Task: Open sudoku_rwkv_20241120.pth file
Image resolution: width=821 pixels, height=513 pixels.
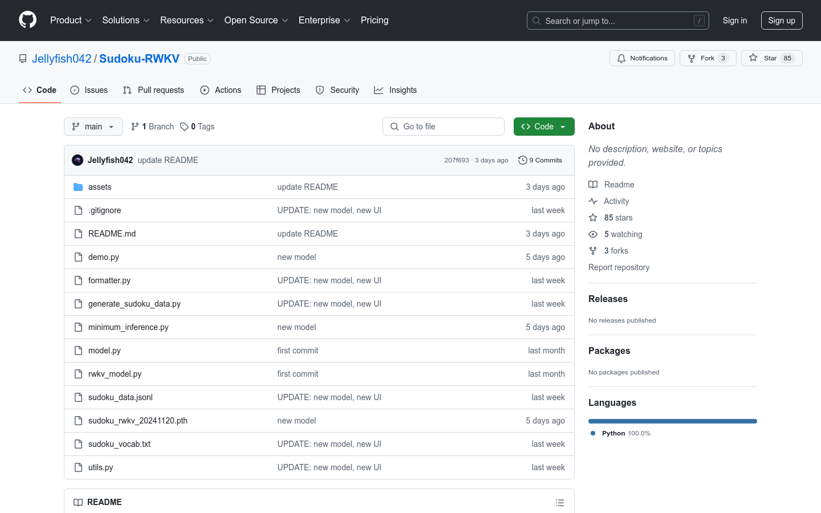Action: [138, 421]
